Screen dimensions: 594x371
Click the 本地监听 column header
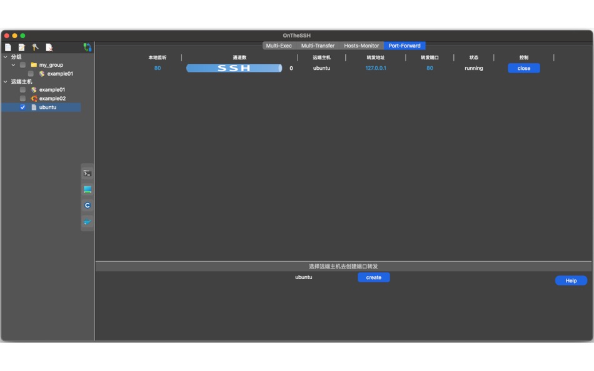coord(158,57)
